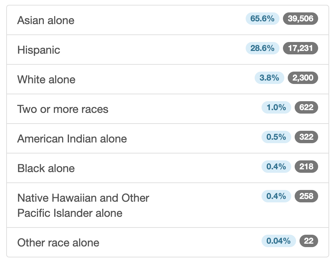Select Native Hawaiian and Other Pacific Islander row
334x265 pixels.
(168, 205)
